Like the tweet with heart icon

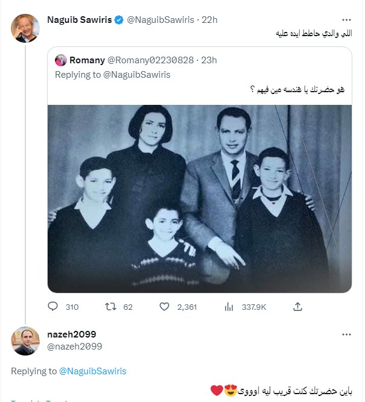(164, 307)
